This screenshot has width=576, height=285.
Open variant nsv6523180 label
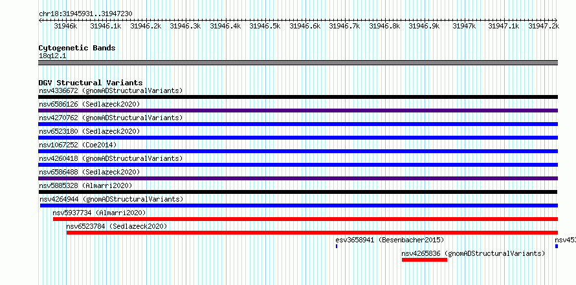pos(89,131)
